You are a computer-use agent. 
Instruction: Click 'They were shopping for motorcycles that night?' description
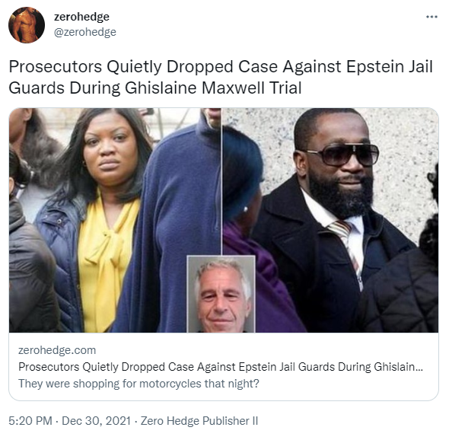coord(139,384)
